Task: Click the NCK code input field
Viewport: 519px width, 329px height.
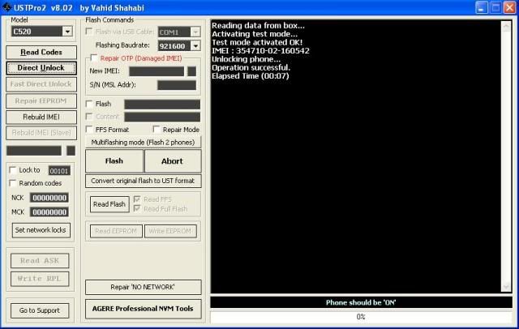Action: [x=49, y=198]
